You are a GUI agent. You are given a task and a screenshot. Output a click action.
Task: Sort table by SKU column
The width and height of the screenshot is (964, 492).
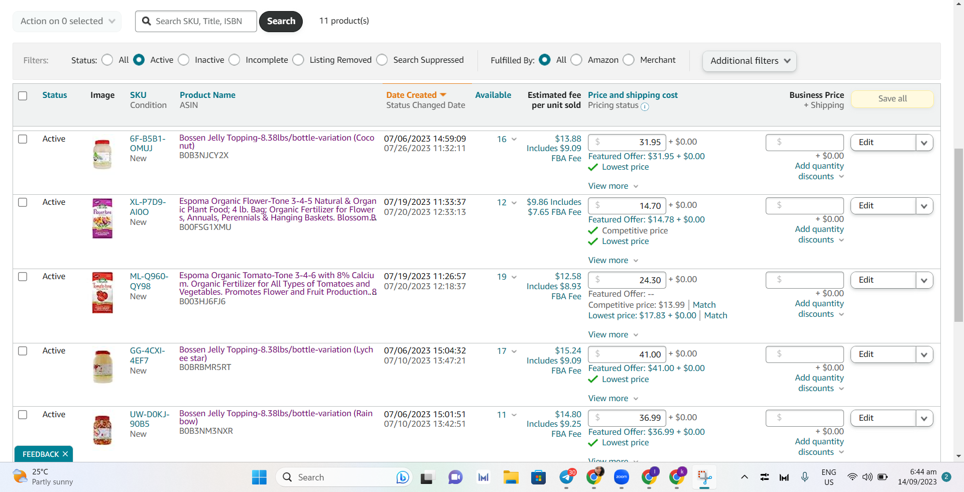138,95
